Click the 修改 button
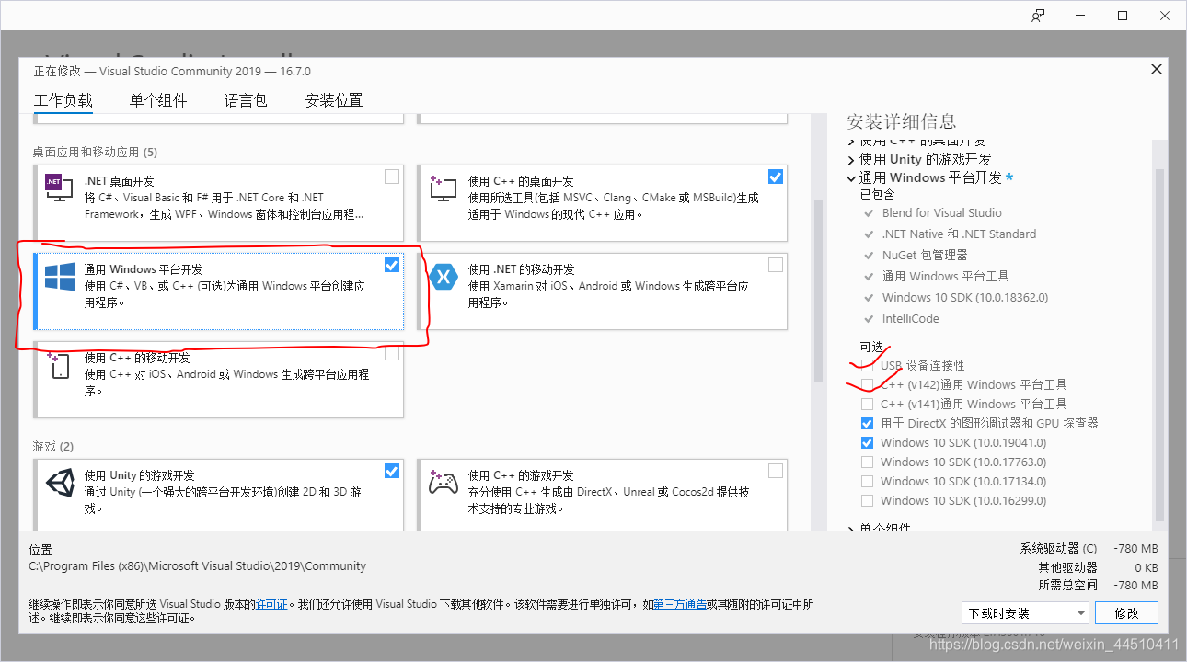1187x662 pixels. (x=1126, y=612)
